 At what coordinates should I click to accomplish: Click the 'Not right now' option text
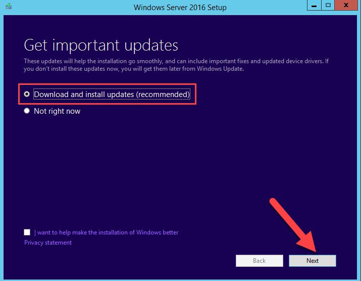pos(57,111)
